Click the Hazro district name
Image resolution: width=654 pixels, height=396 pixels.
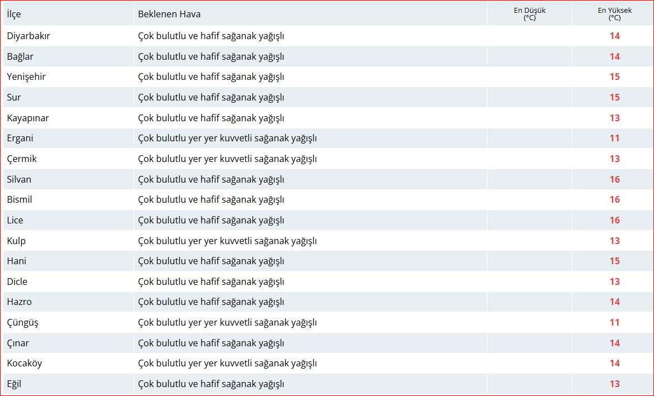pos(18,302)
